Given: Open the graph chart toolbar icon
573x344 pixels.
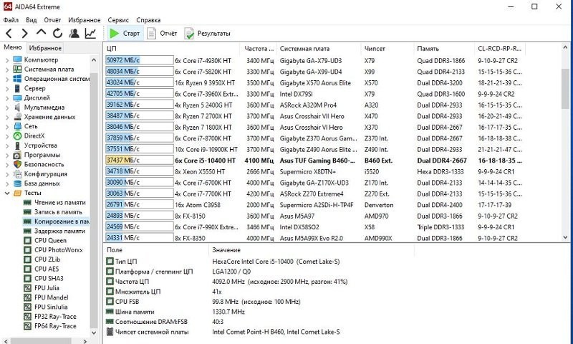Looking at the screenshot, I should coord(90,34).
